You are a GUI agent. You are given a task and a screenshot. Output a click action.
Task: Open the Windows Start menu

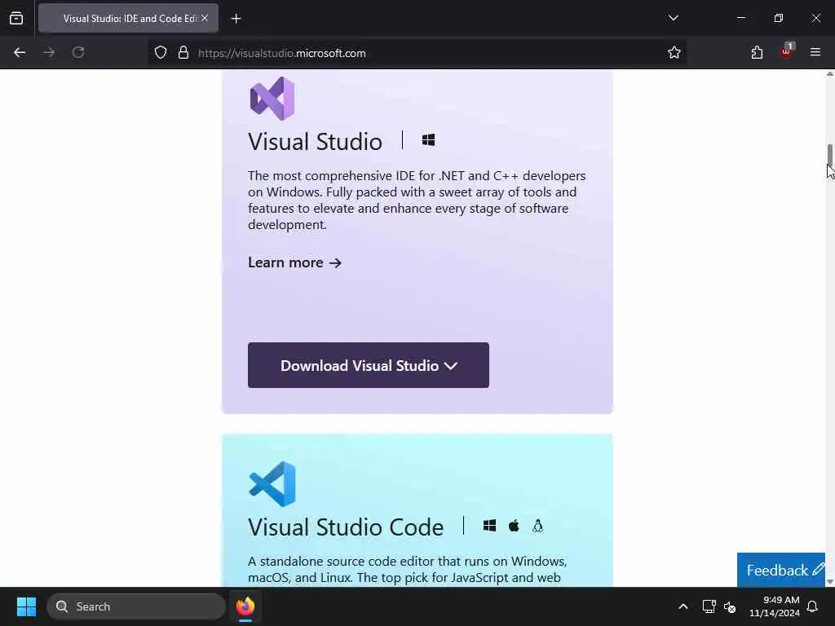[26, 606]
